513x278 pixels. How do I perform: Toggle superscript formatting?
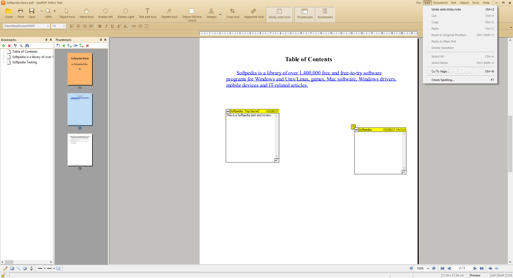(x=119, y=26)
